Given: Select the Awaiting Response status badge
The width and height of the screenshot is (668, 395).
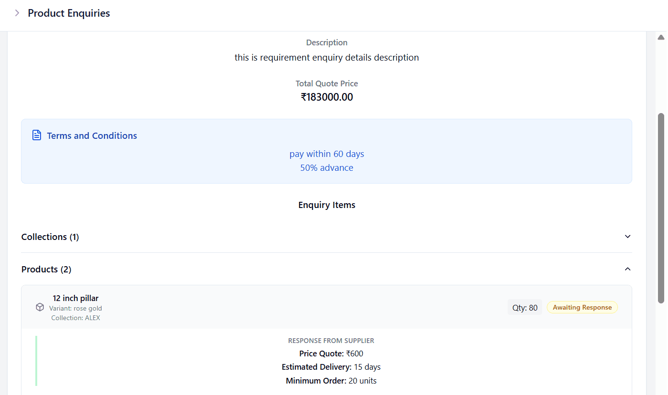Looking at the screenshot, I should (582, 307).
